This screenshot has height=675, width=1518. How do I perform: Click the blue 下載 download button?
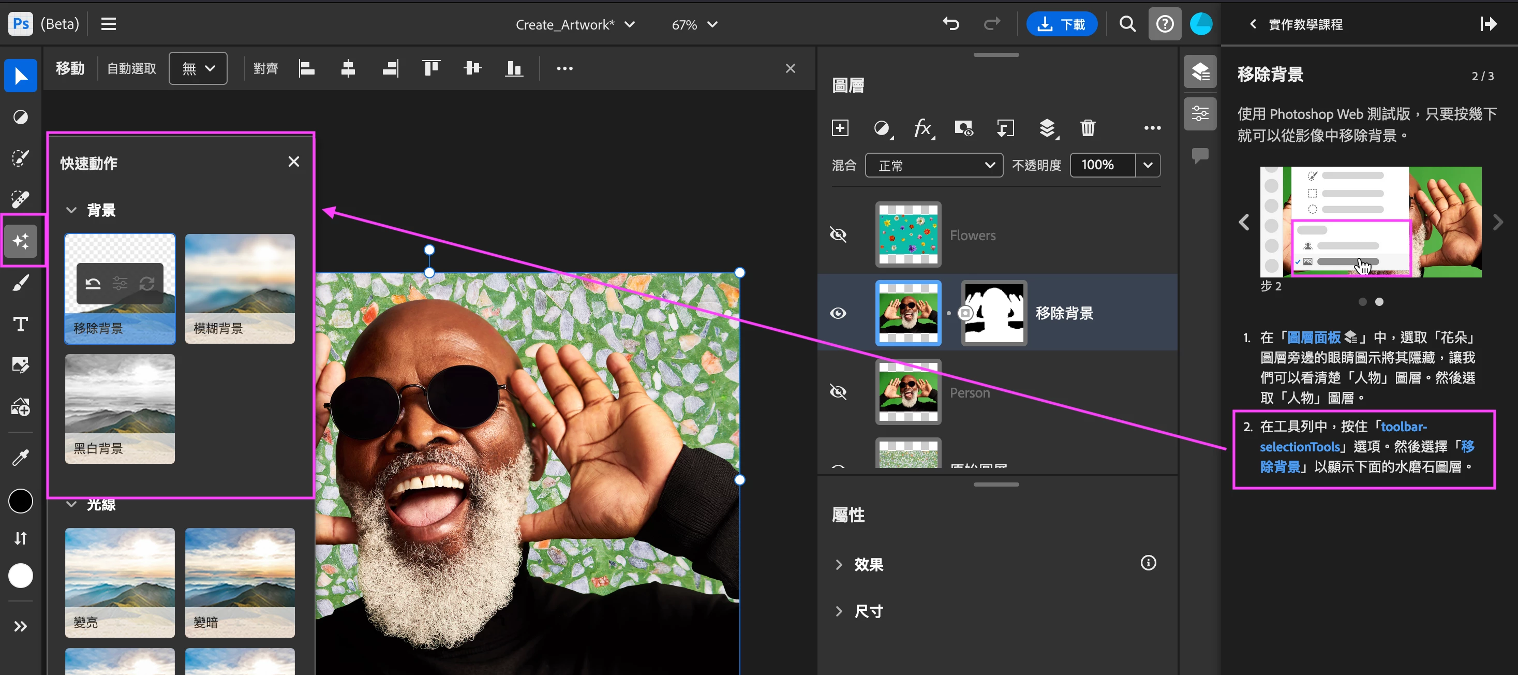pos(1061,24)
